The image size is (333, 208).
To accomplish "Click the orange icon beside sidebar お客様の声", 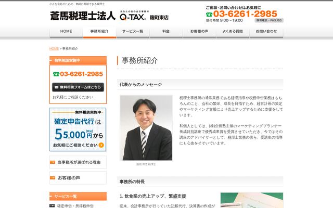I will click(x=53, y=178).
